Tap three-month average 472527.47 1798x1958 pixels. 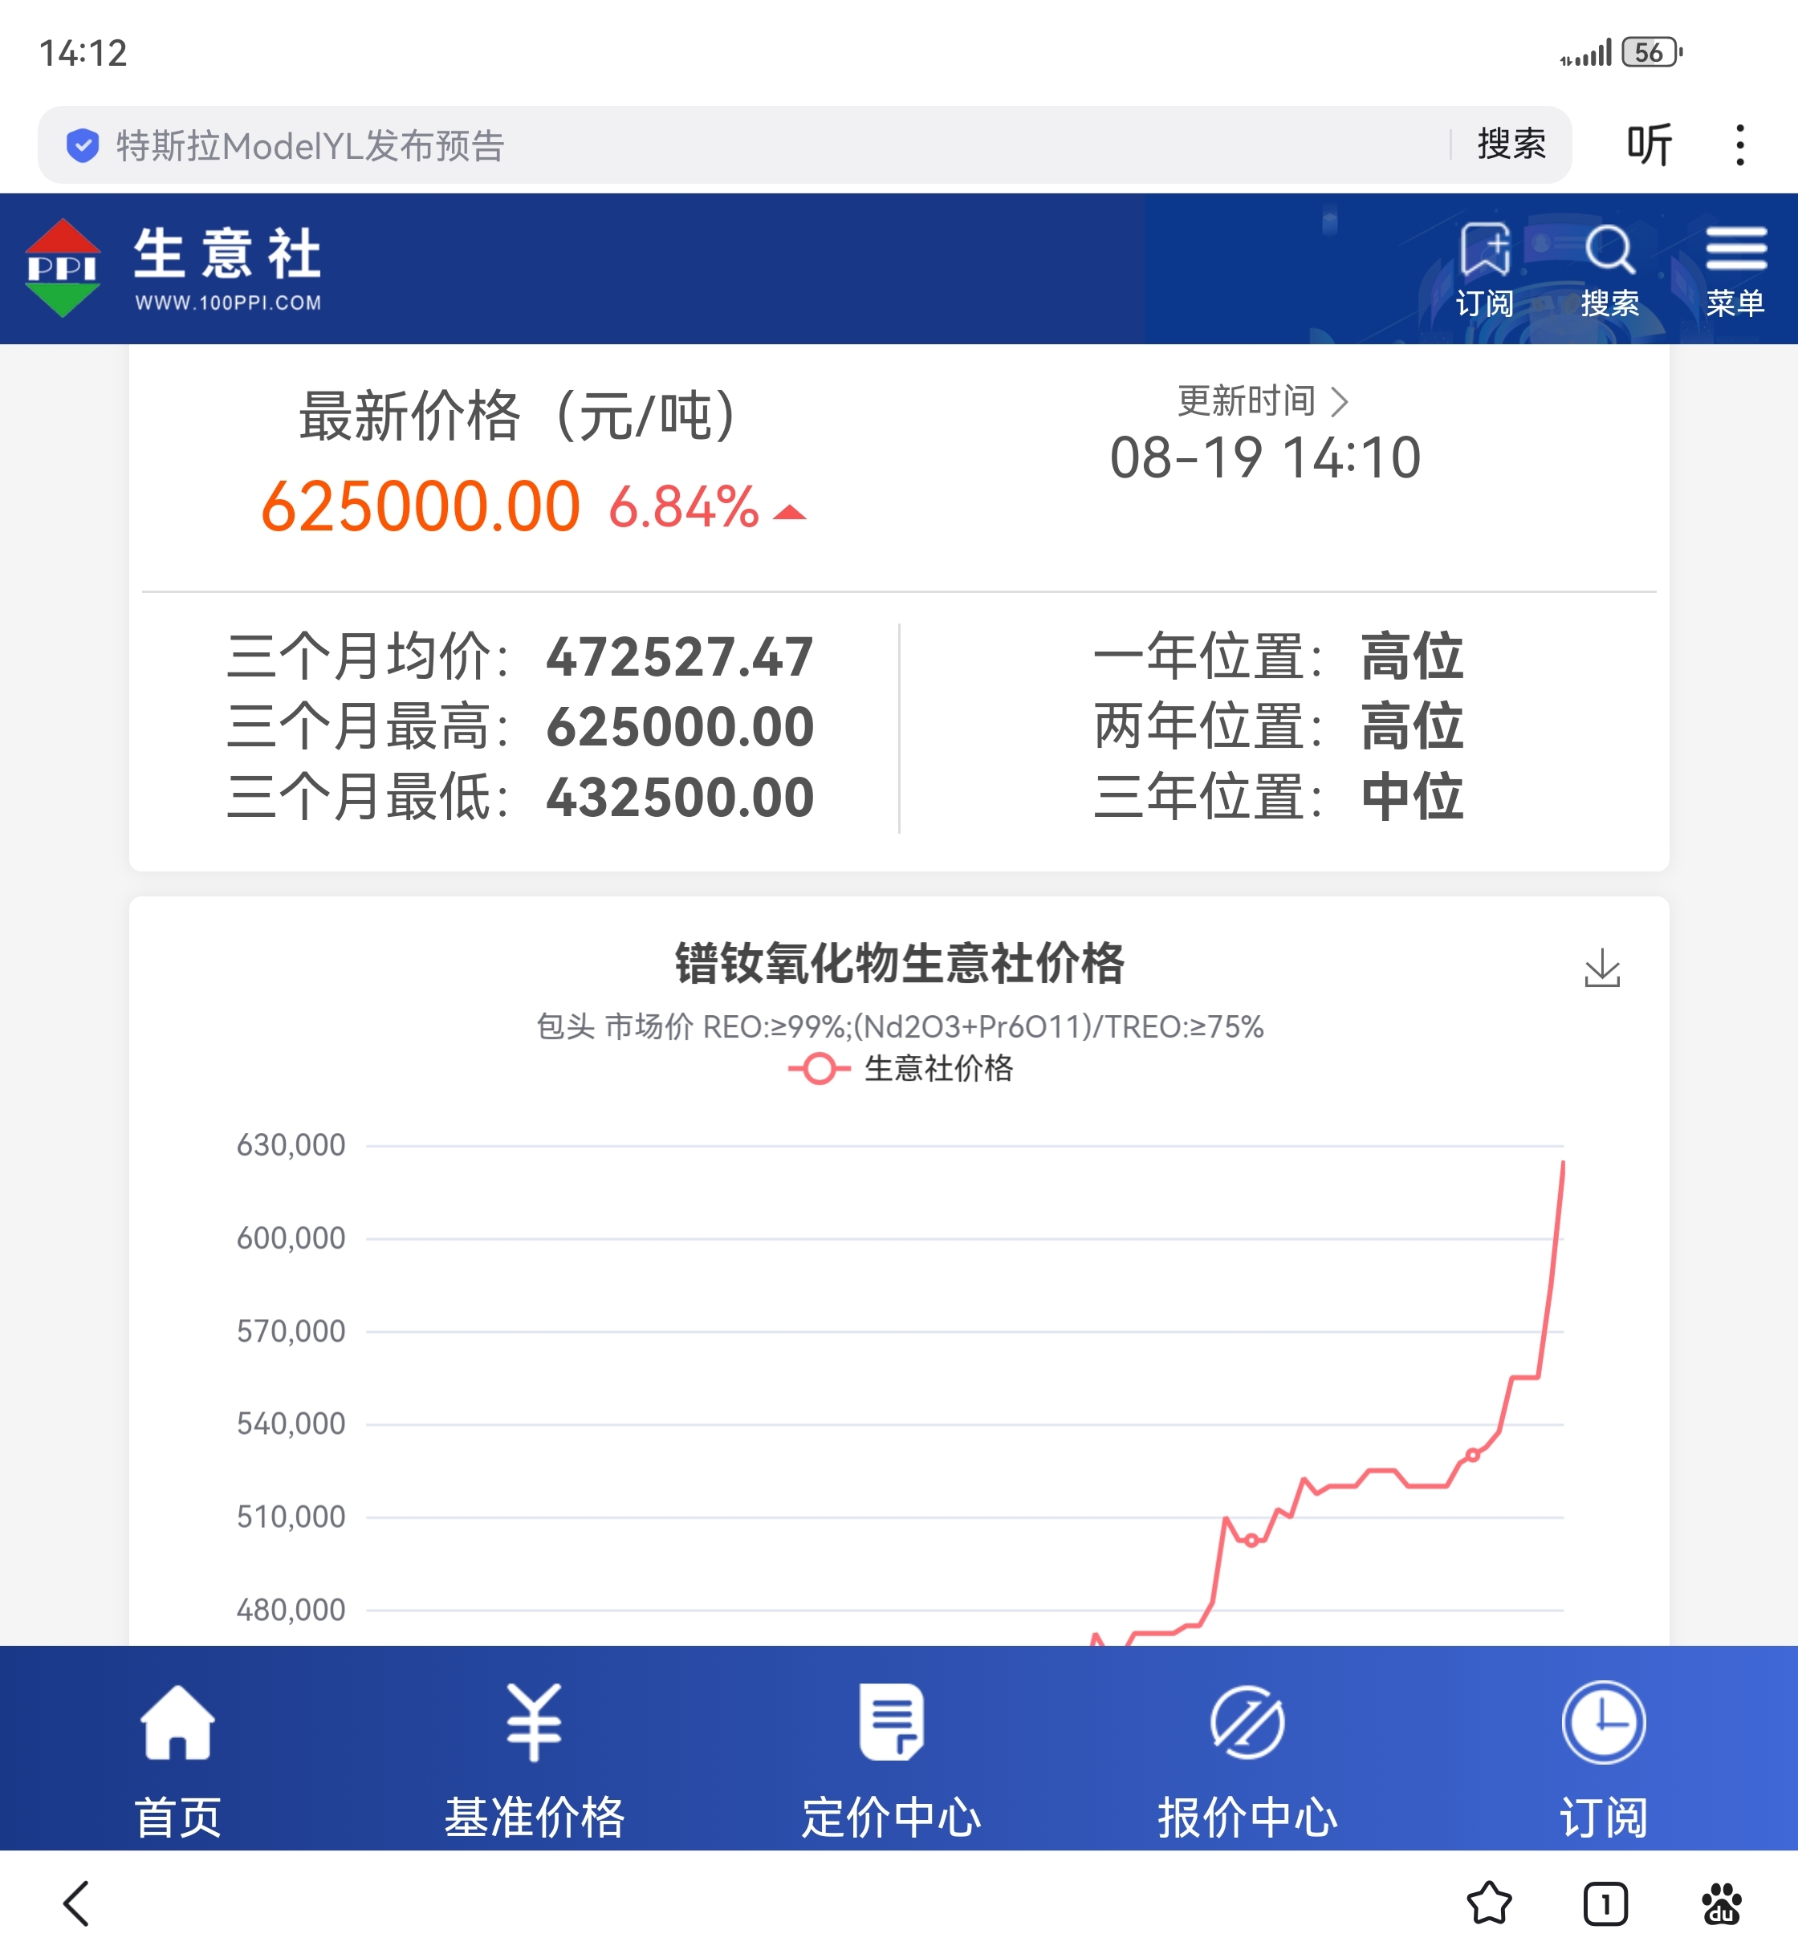click(679, 656)
